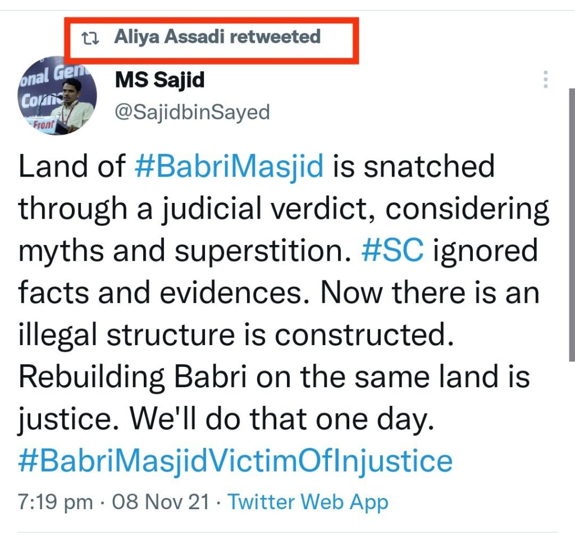Open the Twitter Web App source link
The width and height of the screenshot is (575, 539).
tap(307, 502)
